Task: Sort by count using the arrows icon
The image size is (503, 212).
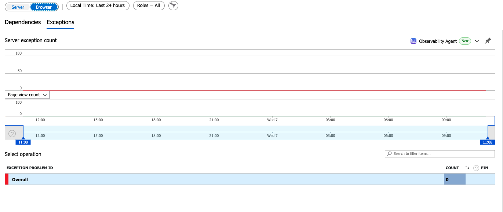Action: coord(467,168)
